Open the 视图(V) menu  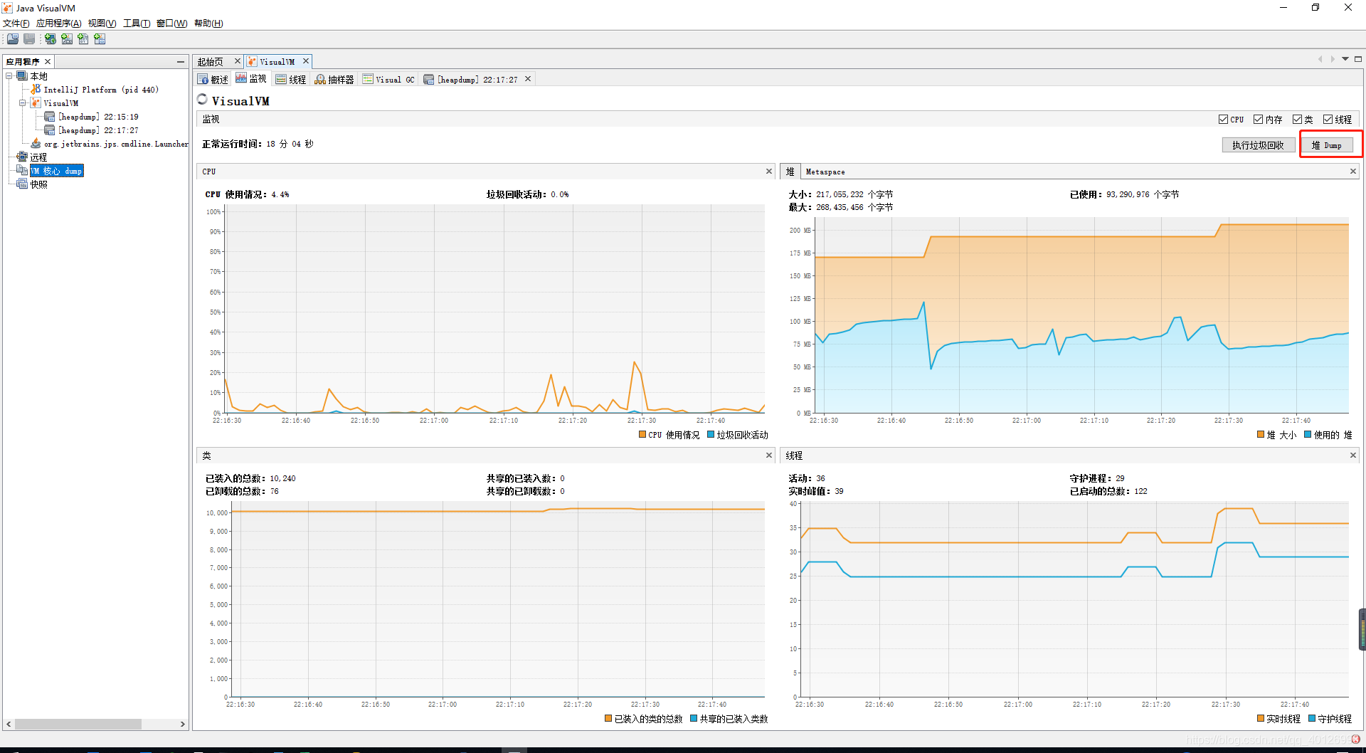(x=102, y=23)
